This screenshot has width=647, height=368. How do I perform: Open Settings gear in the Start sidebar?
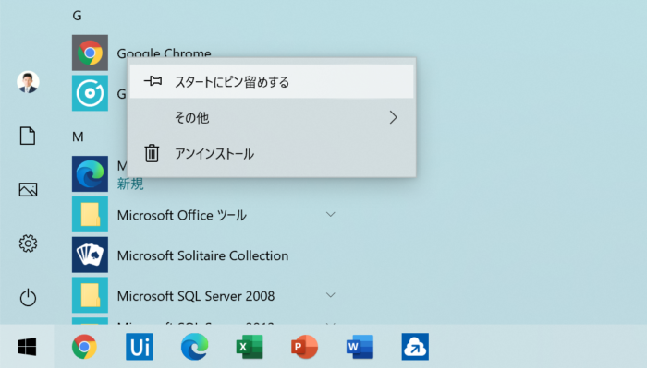coord(28,243)
